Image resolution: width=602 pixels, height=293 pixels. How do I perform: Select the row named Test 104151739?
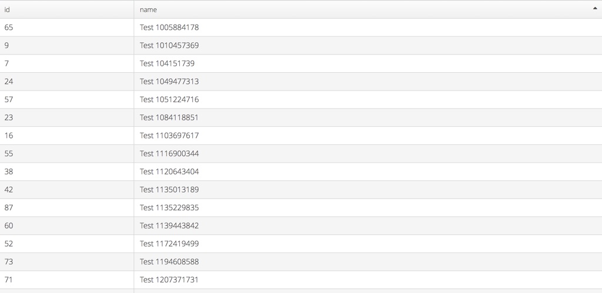[167, 63]
